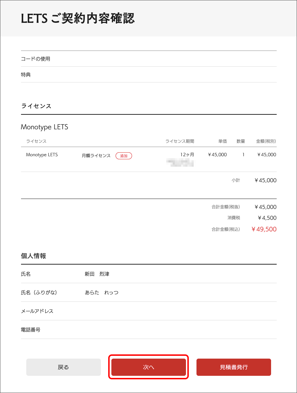The height and width of the screenshot is (393, 297).
Task: Click the red ¥49,500 total amount
Action: click(x=264, y=229)
